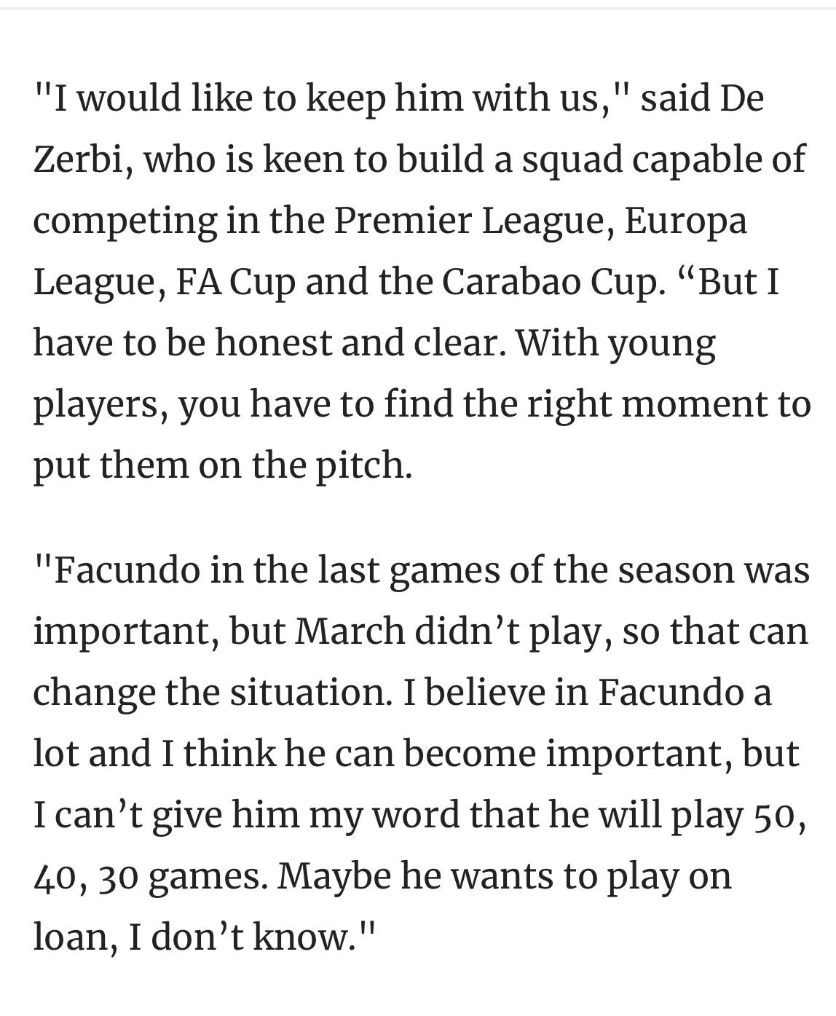Viewport: 836px width, 1016px height.
Task: Tap the name "March" in the text
Action: [x=350, y=630]
